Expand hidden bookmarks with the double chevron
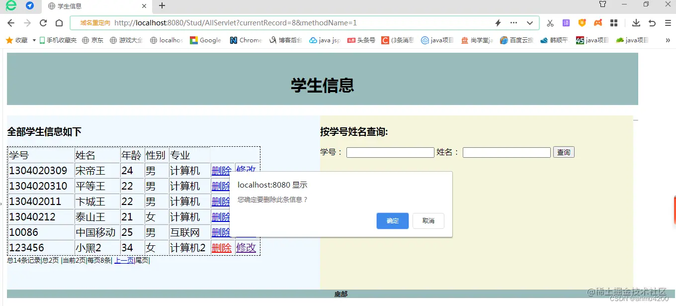This screenshot has width=676, height=306. point(668,40)
